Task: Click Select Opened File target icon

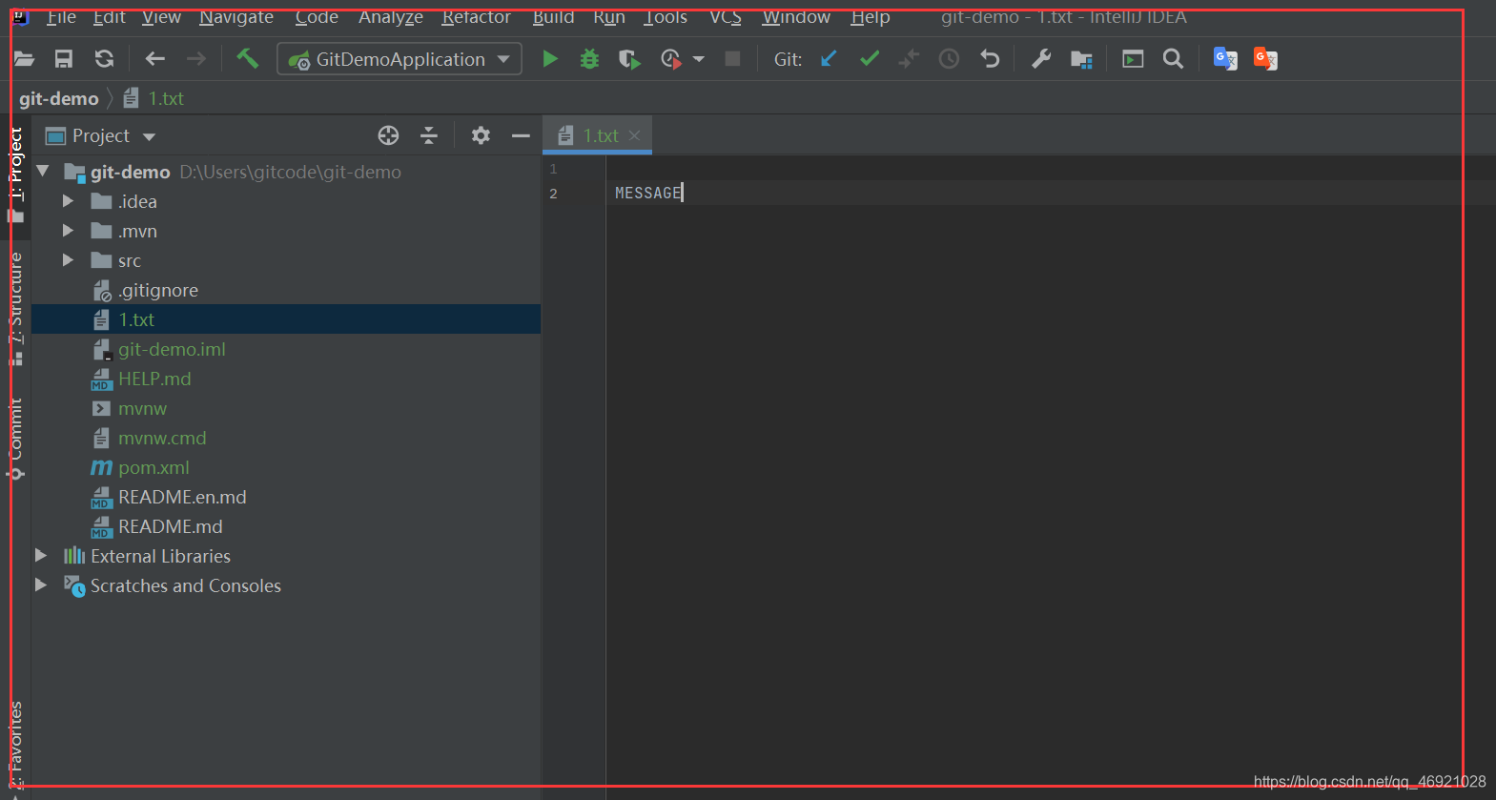Action: pyautogui.click(x=388, y=135)
